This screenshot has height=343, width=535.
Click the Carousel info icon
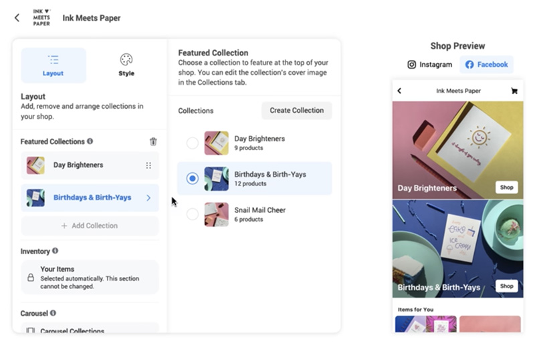(x=53, y=313)
